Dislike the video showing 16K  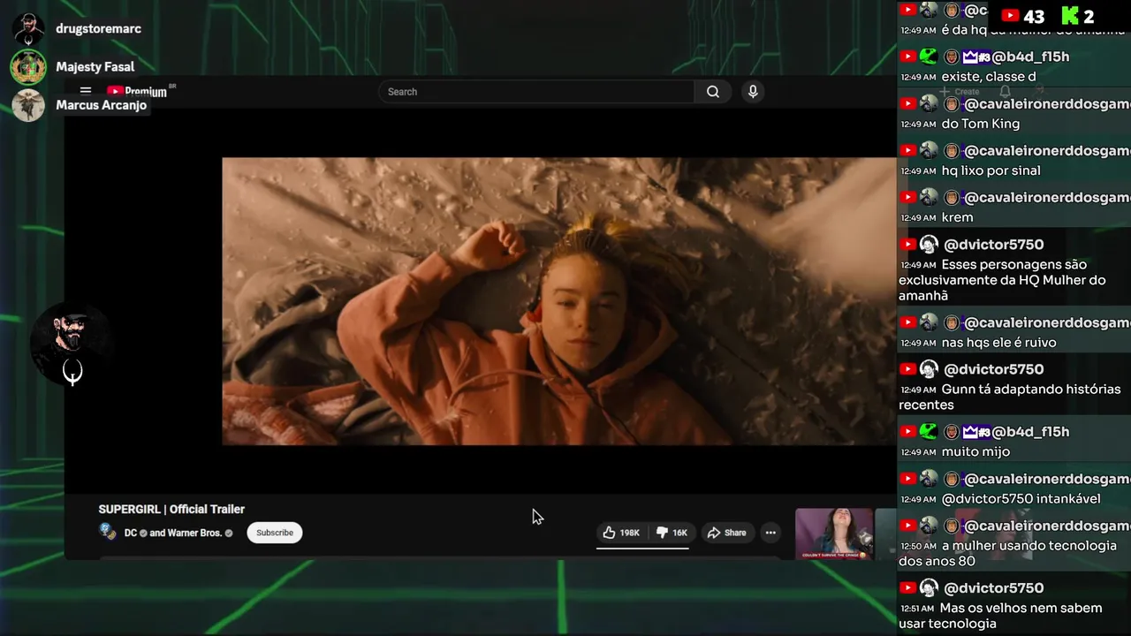[x=671, y=533]
